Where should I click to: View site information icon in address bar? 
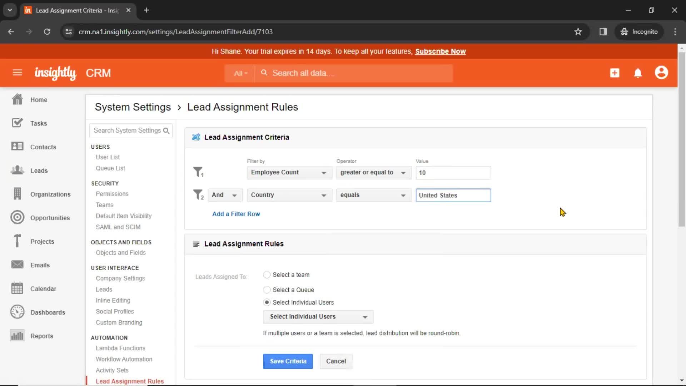click(x=69, y=31)
